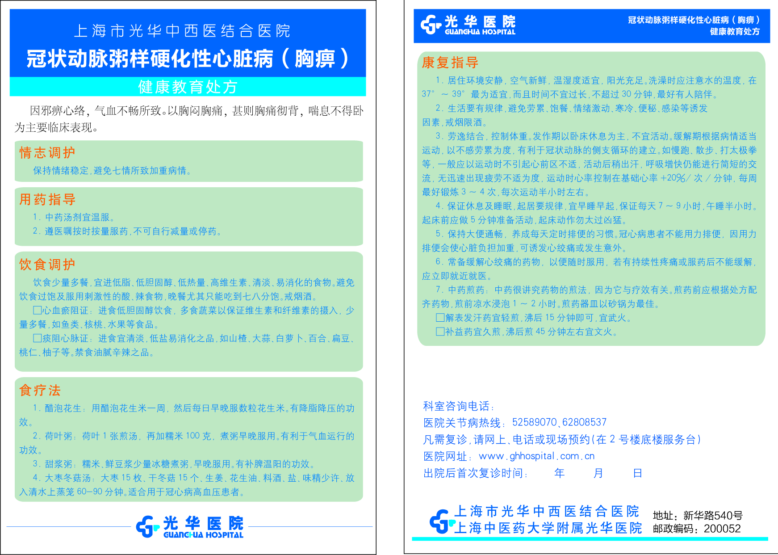Click the 醋泡花生 recipe item
The image size is (778, 555).
pos(187,415)
